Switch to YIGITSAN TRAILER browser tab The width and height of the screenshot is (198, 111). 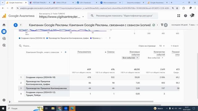(40, 2)
